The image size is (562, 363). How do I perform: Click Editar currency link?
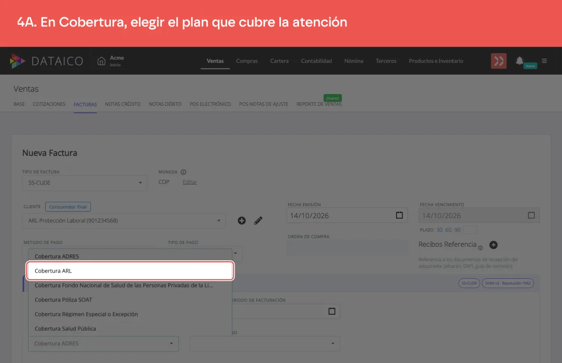coord(190,182)
